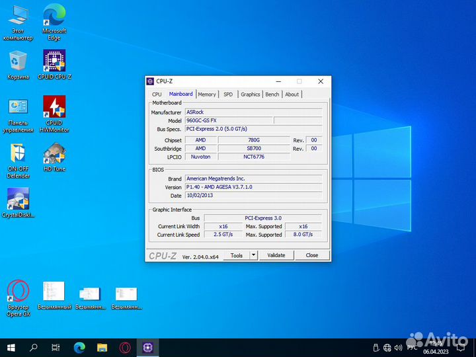Open File Explorer from the taskbar
Viewport: 476px width, 357px height.
coord(102,348)
